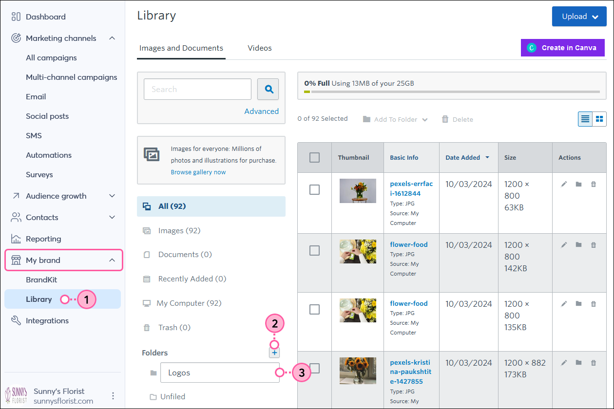
Task: Click the Contacts people icon
Action: click(16, 217)
